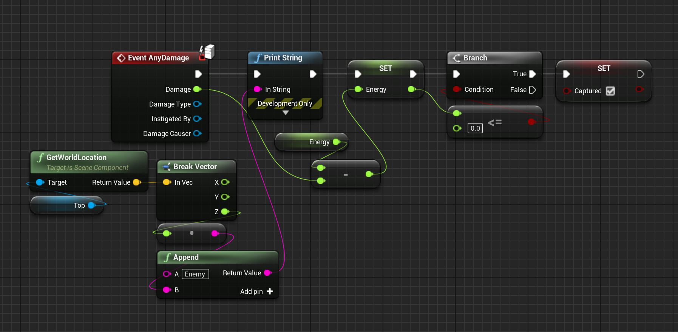
Task: Click the SET Energy execution output pin
Action: (413, 74)
